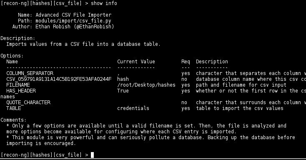Click the 'Options:' section heading

click(x=12, y=56)
